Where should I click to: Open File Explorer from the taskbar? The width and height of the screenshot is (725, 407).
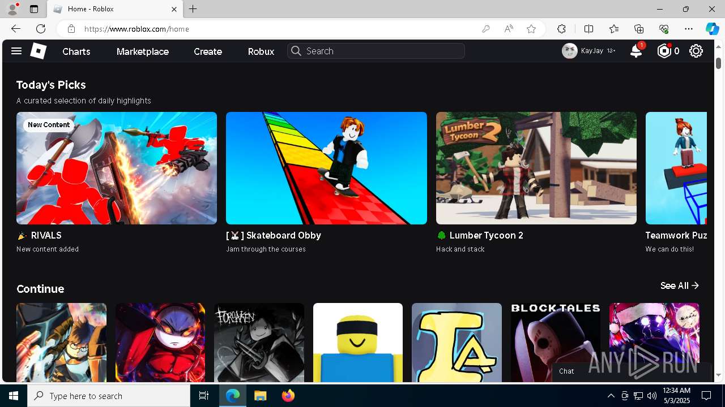(260, 396)
